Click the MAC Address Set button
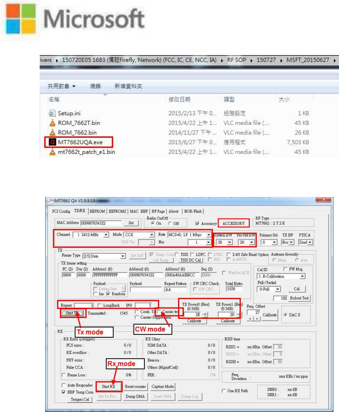Viewport: 339px width, 412px height. [x=131, y=223]
